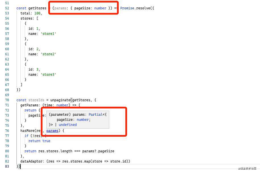
Task: Click line number 83 in the gutter
Action: coord(7,166)
